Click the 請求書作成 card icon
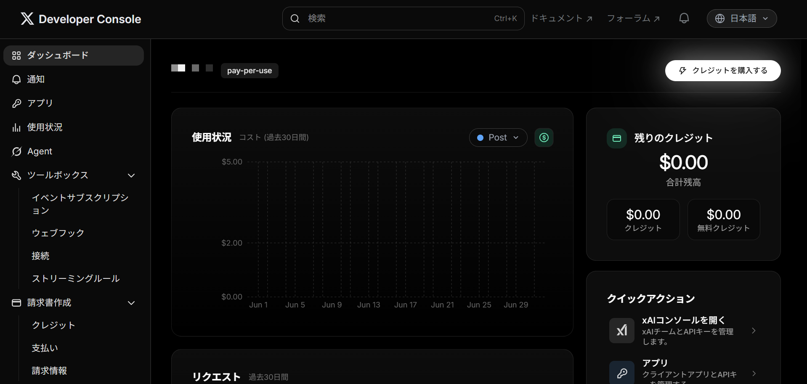807x384 pixels. click(x=16, y=303)
